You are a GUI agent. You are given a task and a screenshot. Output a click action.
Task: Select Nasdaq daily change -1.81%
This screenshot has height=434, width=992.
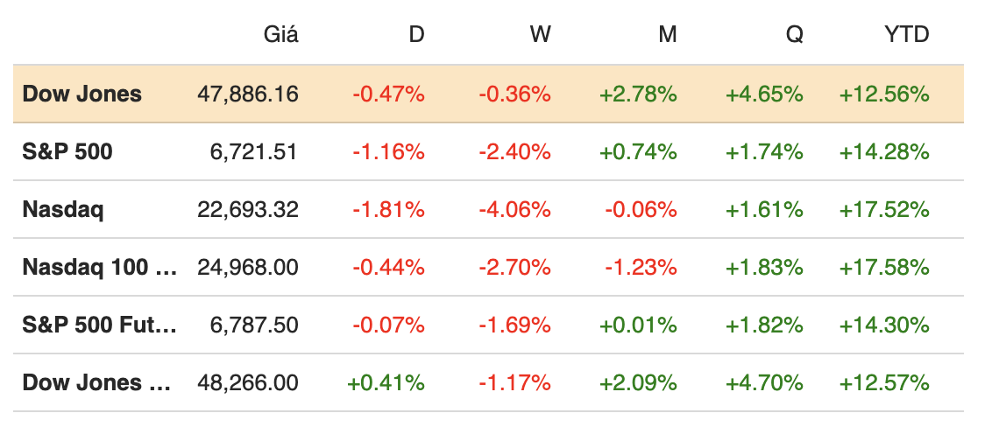coord(388,210)
